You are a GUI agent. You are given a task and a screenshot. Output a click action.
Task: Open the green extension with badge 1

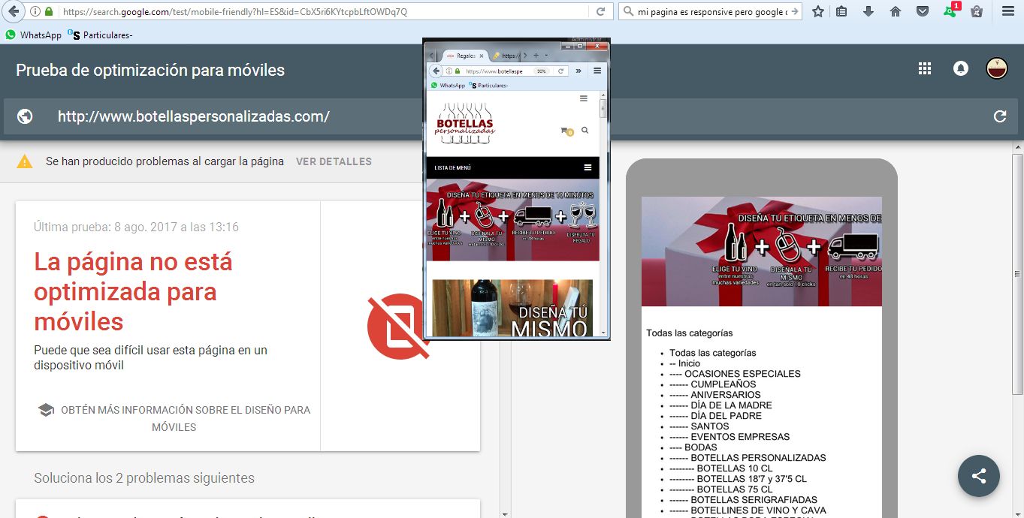click(x=951, y=11)
